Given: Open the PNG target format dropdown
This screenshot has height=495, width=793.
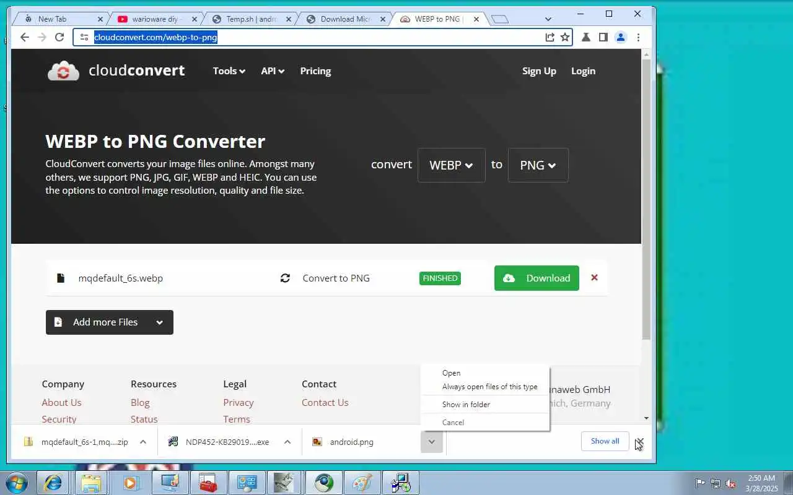Looking at the screenshot, I should [538, 165].
